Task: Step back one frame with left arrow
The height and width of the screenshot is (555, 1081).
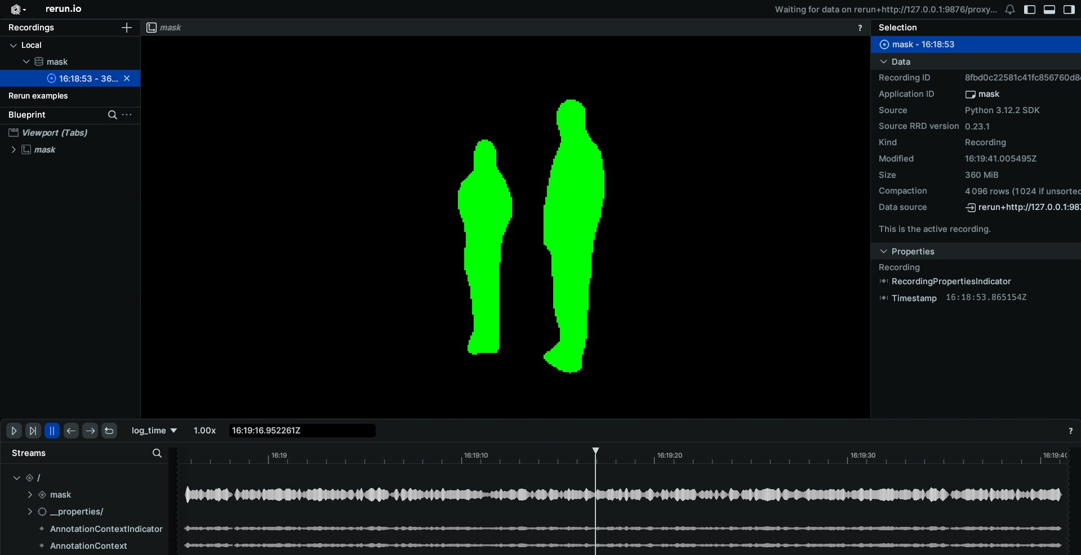Action: [71, 431]
